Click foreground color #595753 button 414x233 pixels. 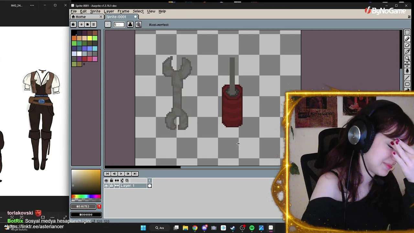point(84,206)
